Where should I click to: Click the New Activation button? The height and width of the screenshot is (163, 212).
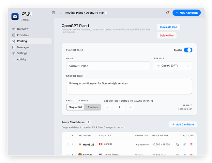[x=187, y=13]
